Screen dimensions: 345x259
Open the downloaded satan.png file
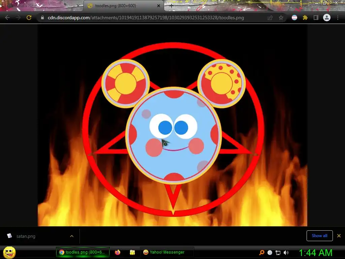pos(26,236)
